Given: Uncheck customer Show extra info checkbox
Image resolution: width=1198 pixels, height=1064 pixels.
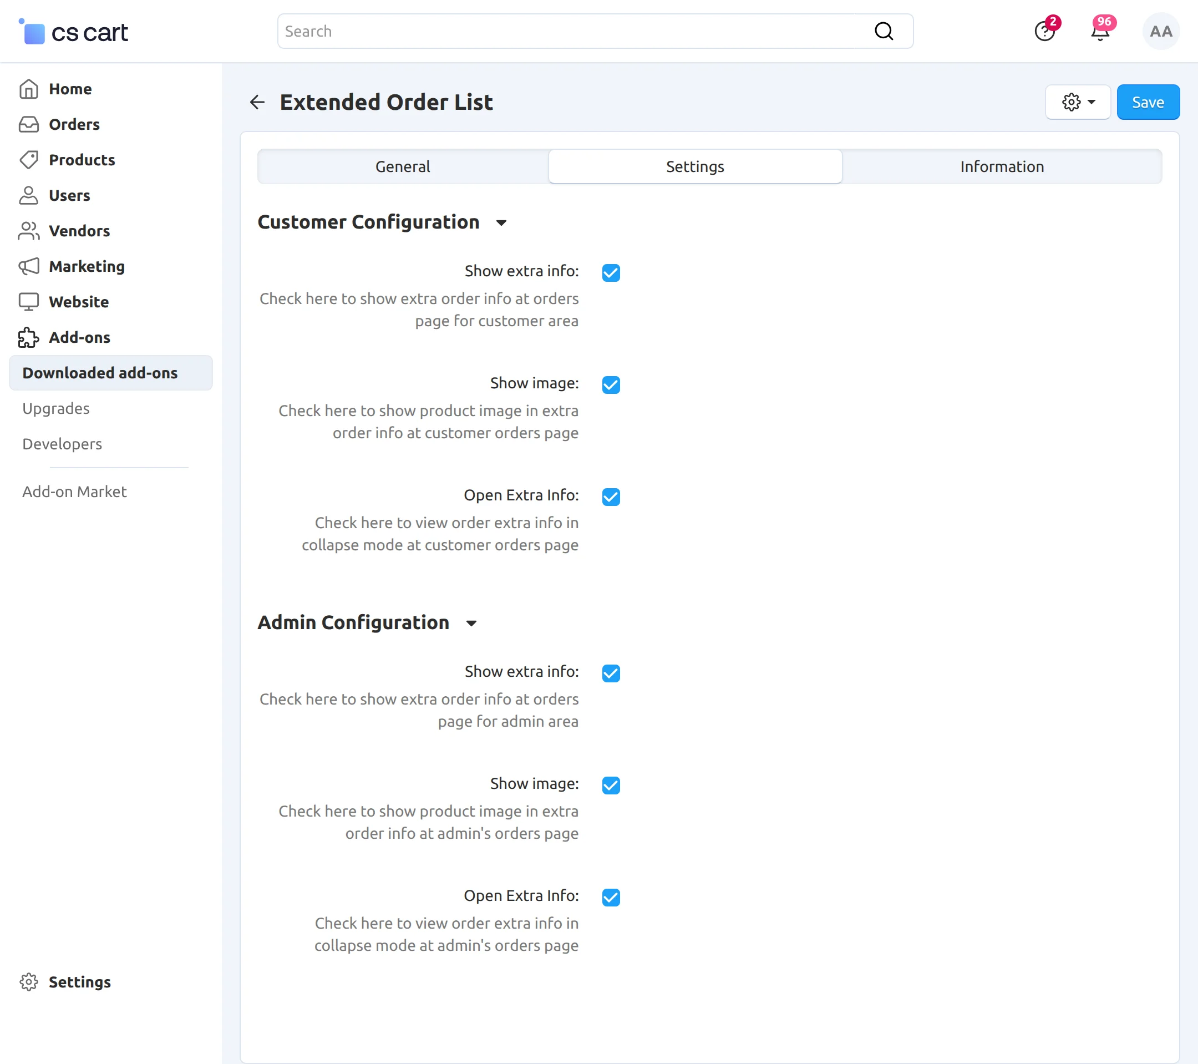Looking at the screenshot, I should click(611, 272).
